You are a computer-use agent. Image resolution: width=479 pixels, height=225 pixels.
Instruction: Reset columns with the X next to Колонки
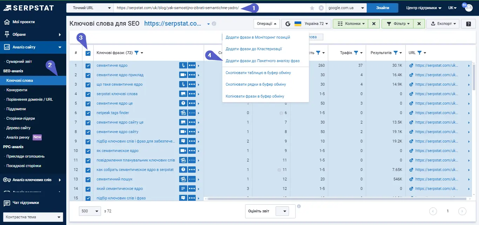click(x=374, y=24)
